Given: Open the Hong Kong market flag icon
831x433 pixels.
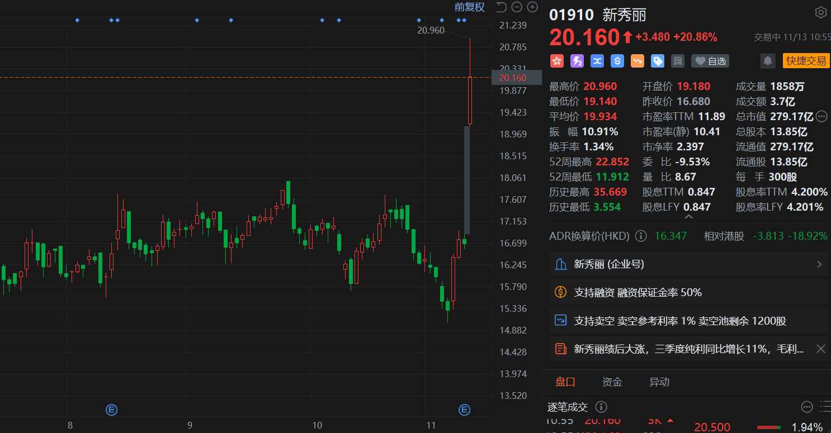Looking at the screenshot, I should (x=557, y=61).
